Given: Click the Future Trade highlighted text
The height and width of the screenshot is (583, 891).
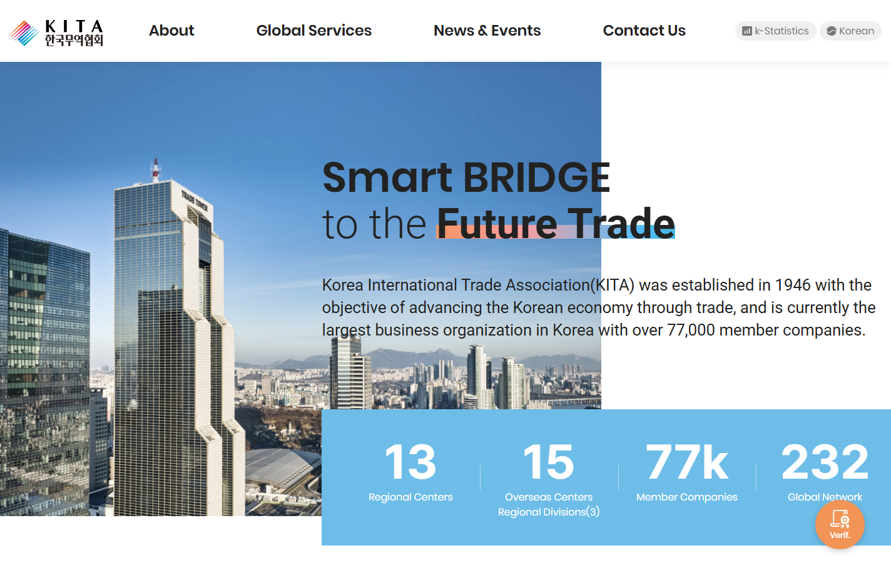Looking at the screenshot, I should tap(556, 223).
